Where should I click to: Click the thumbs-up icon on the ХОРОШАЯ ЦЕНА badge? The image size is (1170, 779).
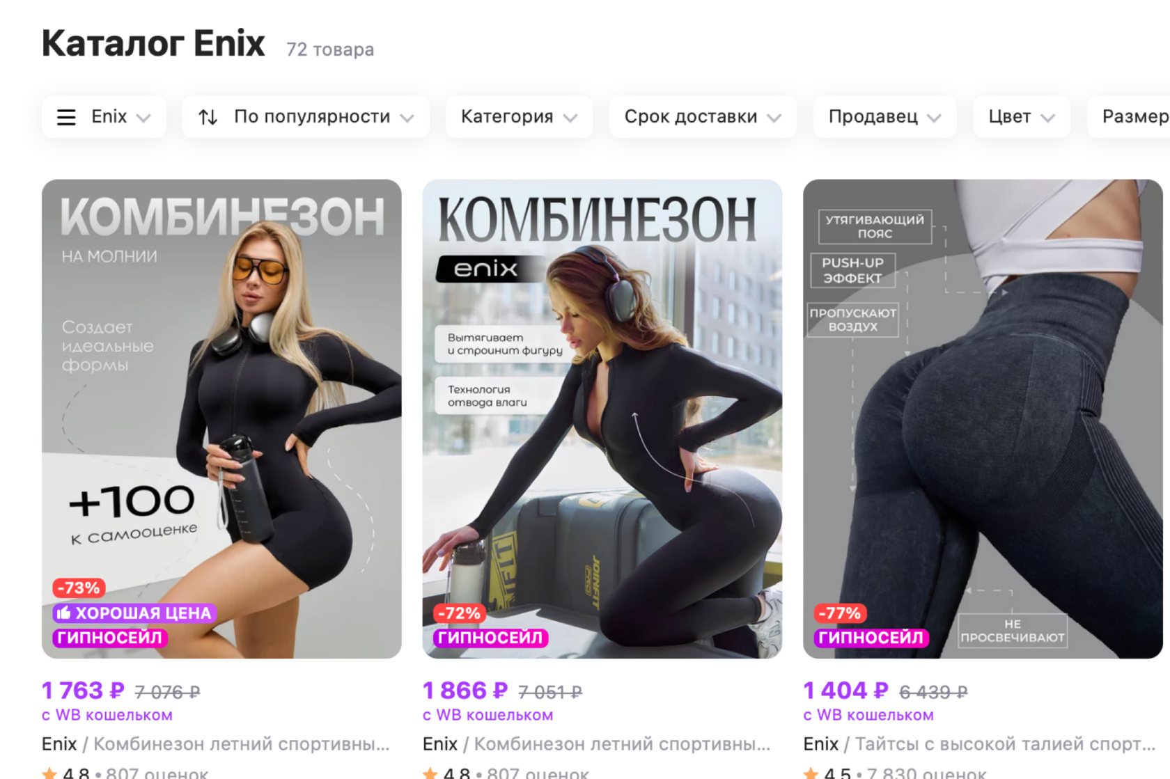[64, 613]
